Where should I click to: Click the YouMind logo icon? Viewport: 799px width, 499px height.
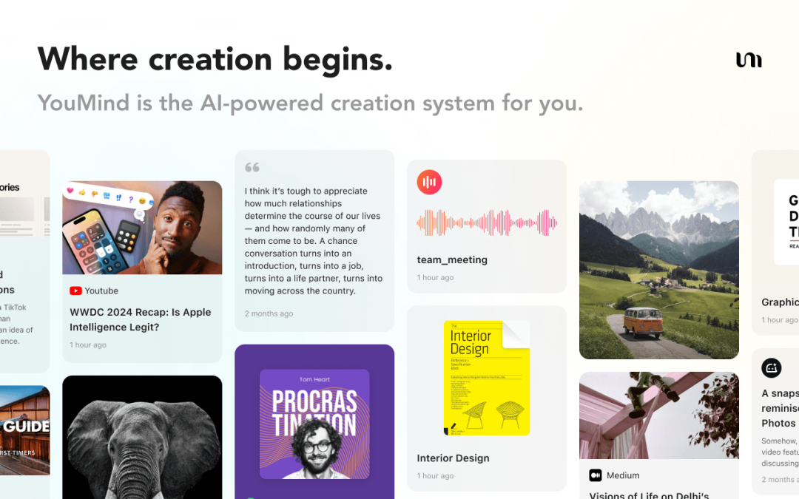[749, 60]
